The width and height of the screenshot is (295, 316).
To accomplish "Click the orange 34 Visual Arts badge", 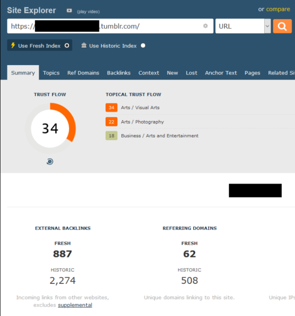I will (x=111, y=107).
